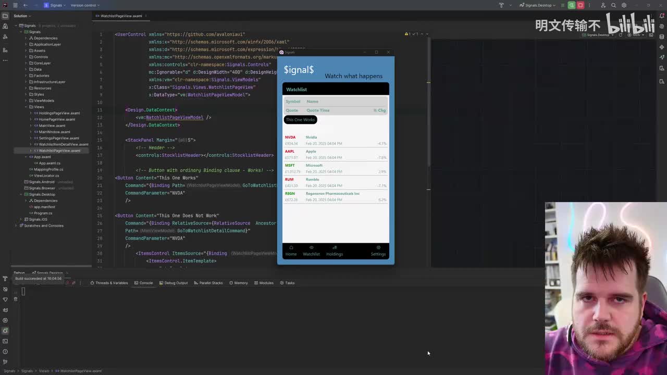Open the Git tool window icon

[5, 362]
